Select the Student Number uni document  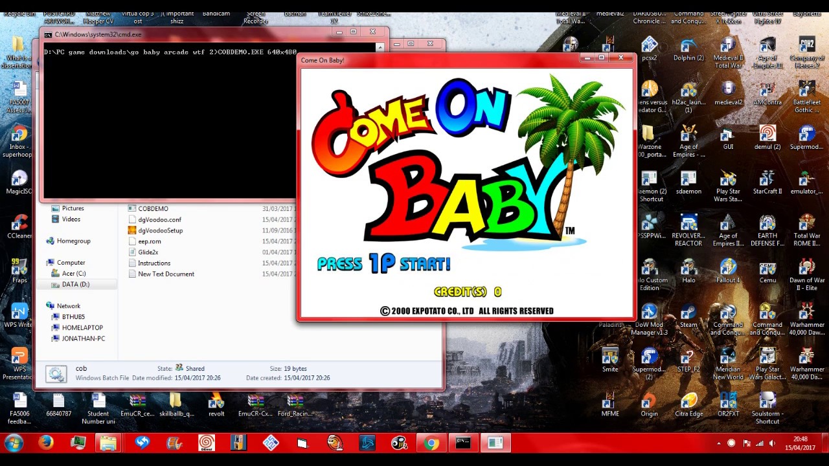[x=98, y=409]
